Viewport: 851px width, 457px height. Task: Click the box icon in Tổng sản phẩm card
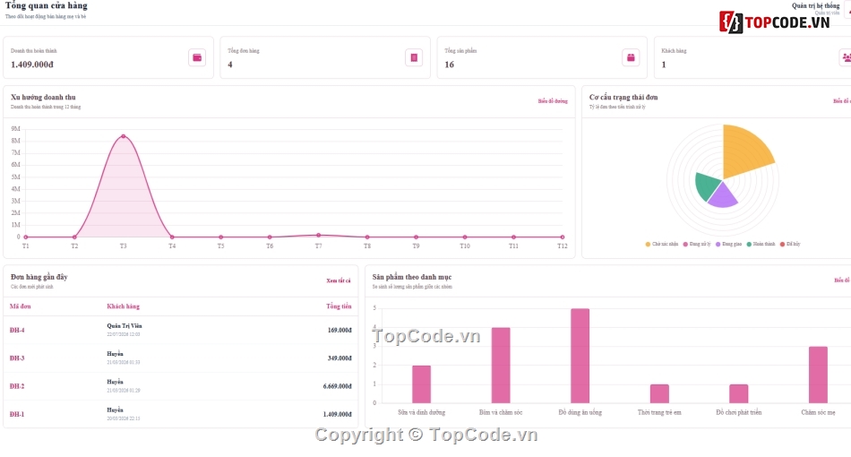tap(631, 57)
